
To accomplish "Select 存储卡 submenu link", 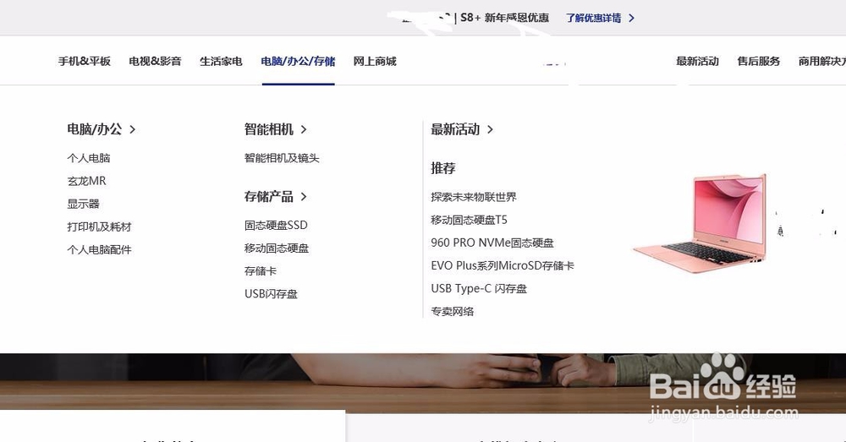I will pyautogui.click(x=260, y=271).
